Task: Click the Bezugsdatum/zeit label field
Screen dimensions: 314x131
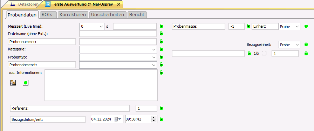Action: [48, 119]
